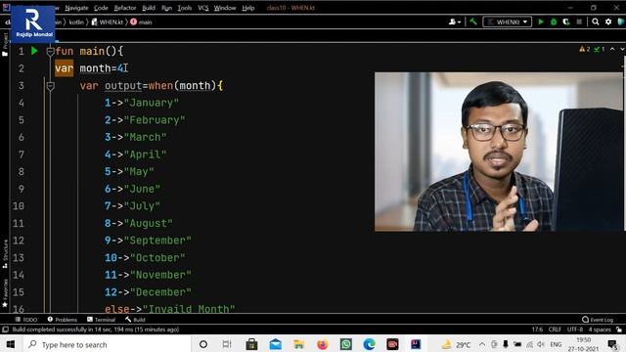The image size is (626, 352).
Task: Open Search Everywhere magnifier icon
Action: pyautogui.click(x=596, y=22)
